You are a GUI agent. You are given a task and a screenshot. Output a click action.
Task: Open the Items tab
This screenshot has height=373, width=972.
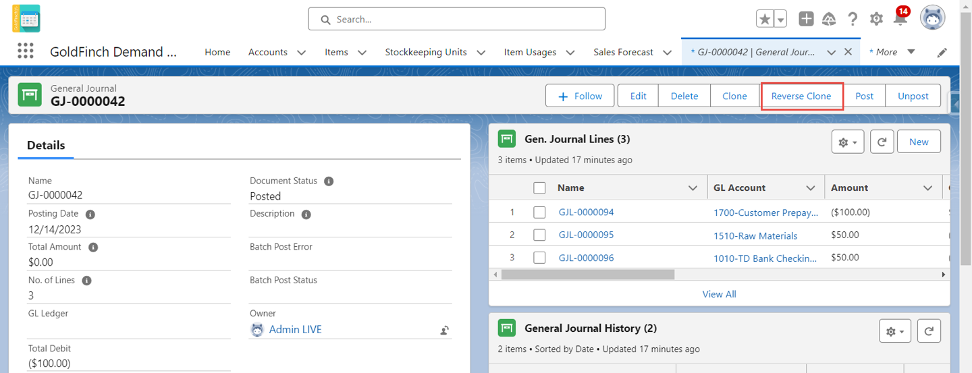pos(336,52)
